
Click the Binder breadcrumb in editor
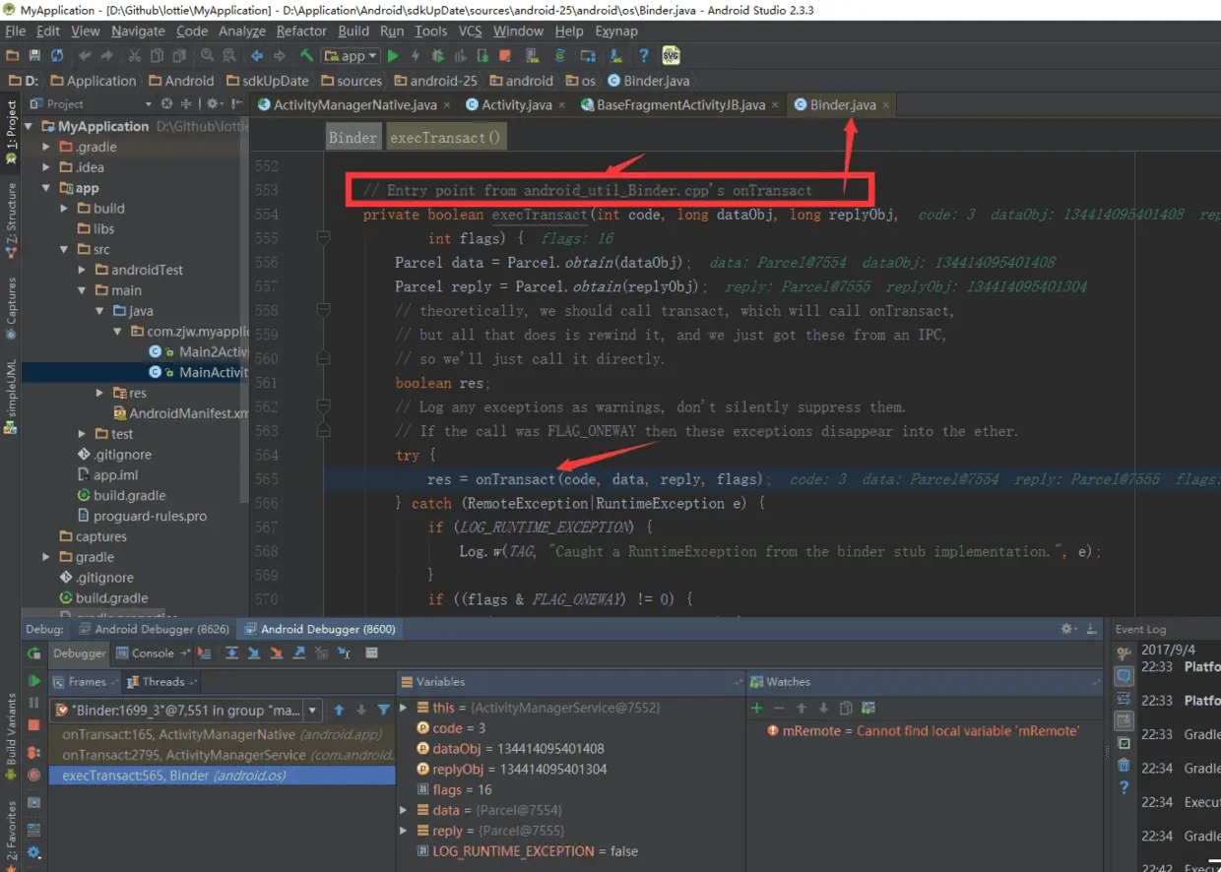(x=353, y=138)
